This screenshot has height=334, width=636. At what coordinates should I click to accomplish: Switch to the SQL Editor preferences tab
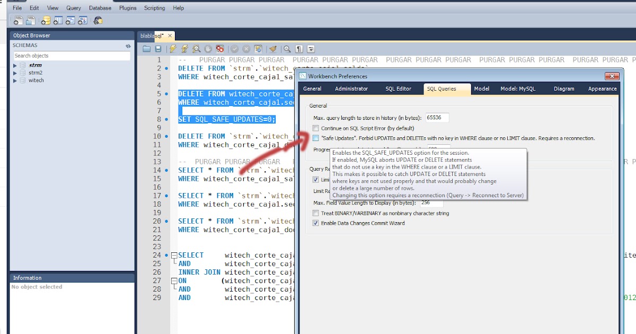click(399, 89)
